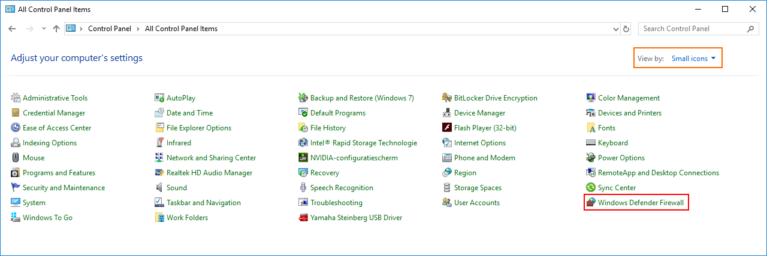Click Taskbar and Navigation icon
Image resolution: width=767 pixels, height=256 pixels.
pyautogui.click(x=159, y=203)
